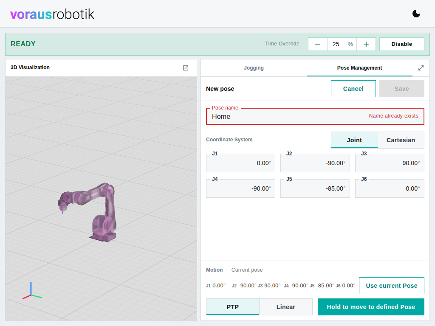Viewport: 435px width, 326px height.
Task: Click the READY status label
Action: pos(23,44)
